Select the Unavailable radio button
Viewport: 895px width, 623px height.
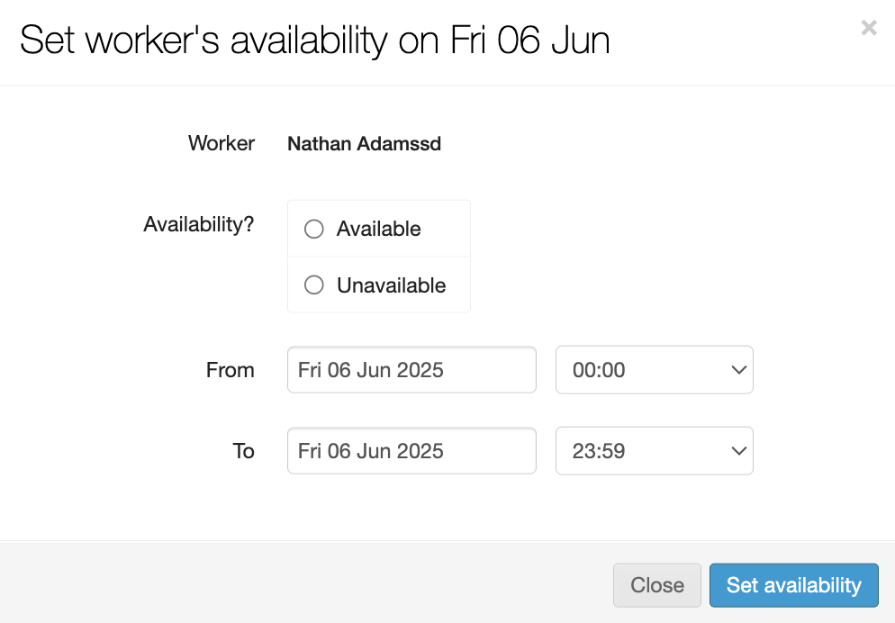314,285
